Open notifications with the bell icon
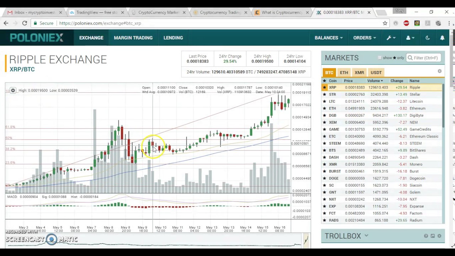455x256 pixels. [x=442, y=38]
